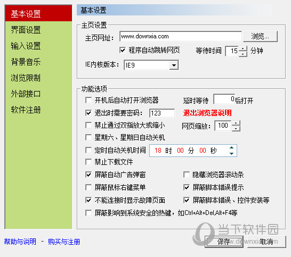Enable 屏蔽鼠标右键菜单 checkbox

(88, 187)
